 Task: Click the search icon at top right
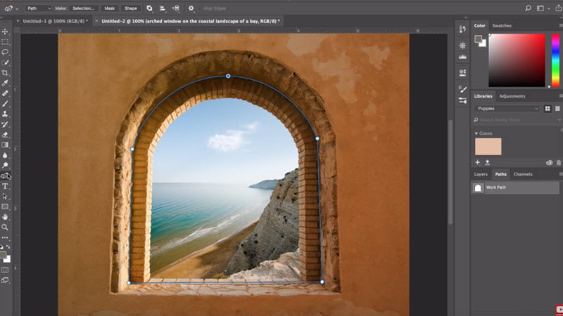pos(527,8)
